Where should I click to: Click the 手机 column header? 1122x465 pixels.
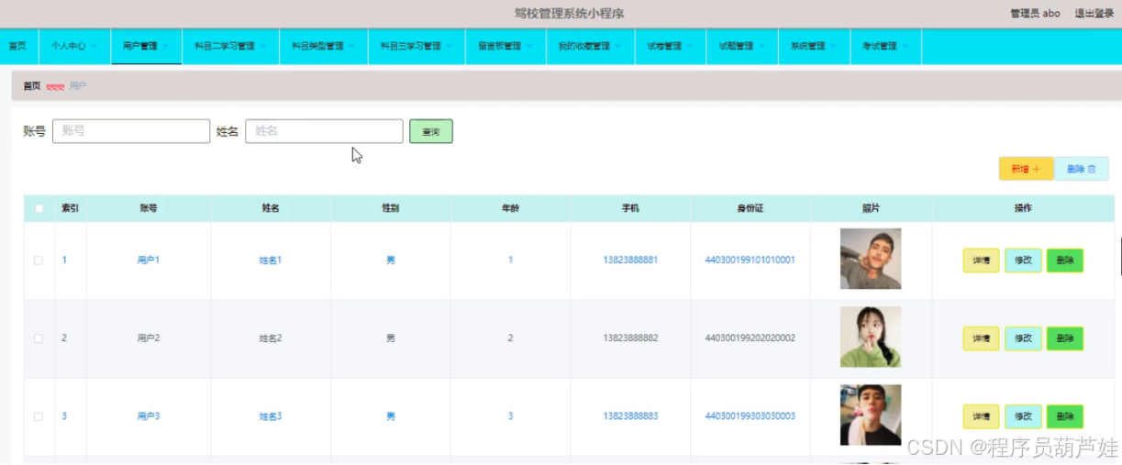point(630,208)
